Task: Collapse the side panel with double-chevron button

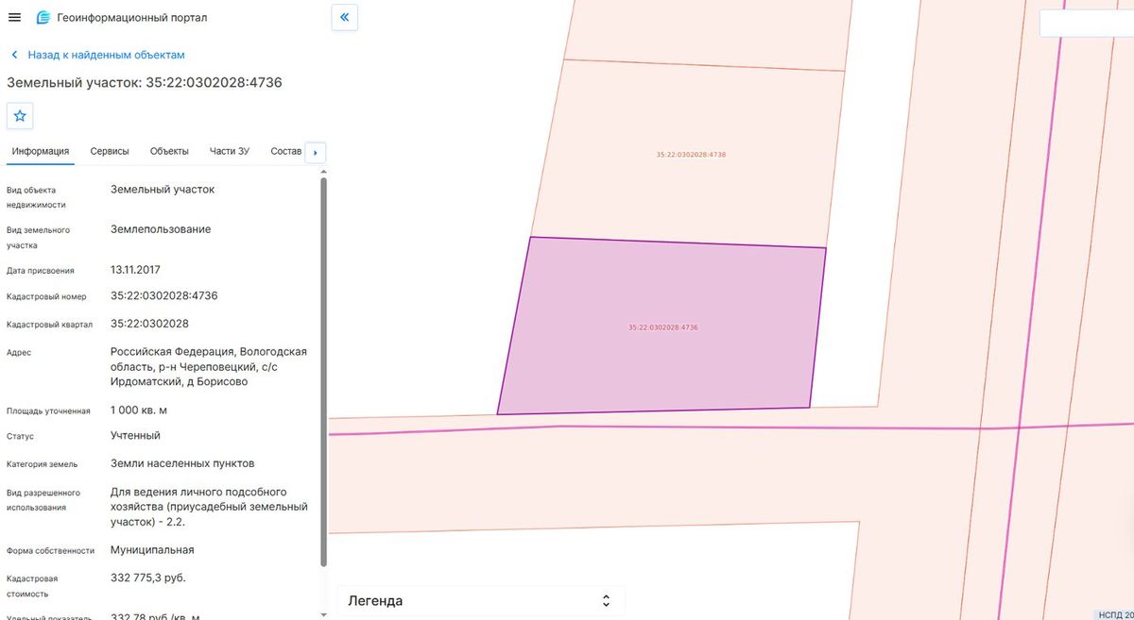Action: 345,17
